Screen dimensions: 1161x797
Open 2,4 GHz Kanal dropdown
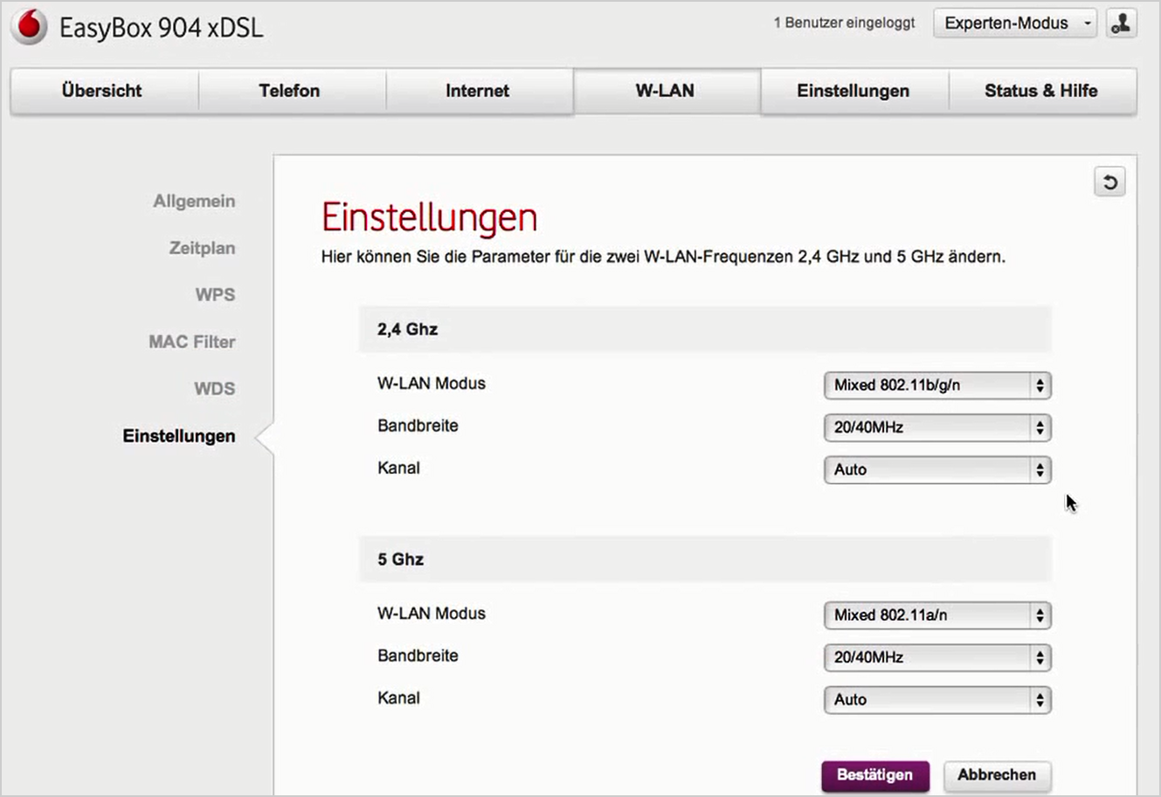click(936, 470)
